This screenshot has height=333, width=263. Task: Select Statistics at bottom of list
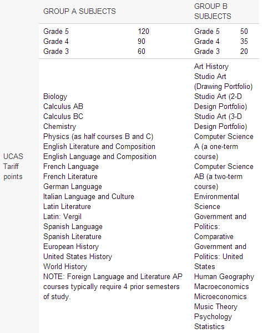[x=209, y=327]
